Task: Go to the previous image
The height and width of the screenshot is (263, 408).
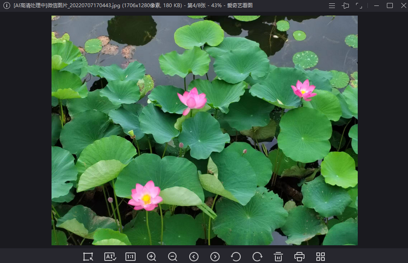Action: (194, 257)
